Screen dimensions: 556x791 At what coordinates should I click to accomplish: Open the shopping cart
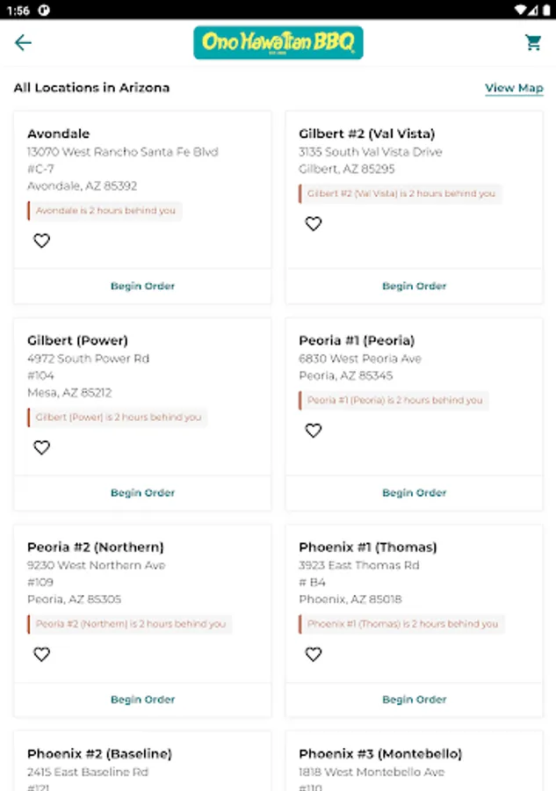point(533,43)
